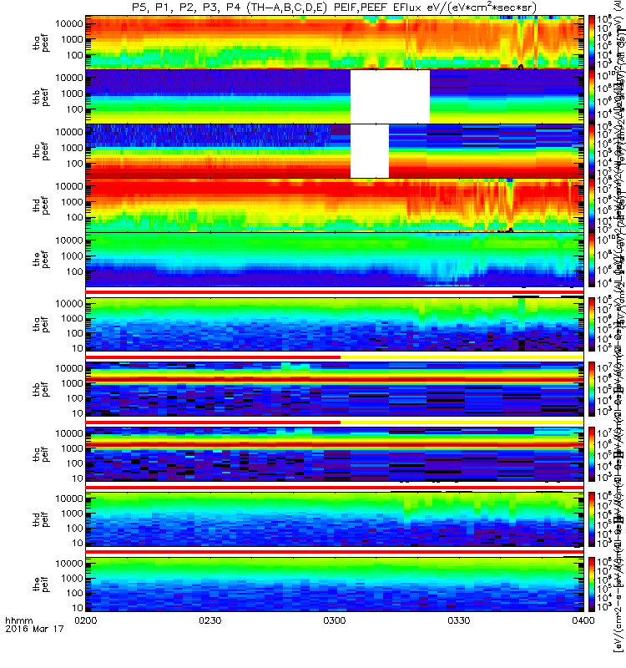Click the the peef spectrogram panel

click(x=335, y=260)
